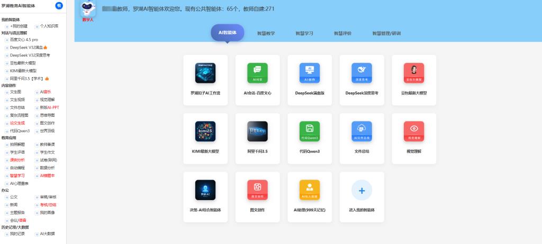The width and height of the screenshot is (542, 244).
Task: Open the red 论文生成 sidebar link
Action: (17, 123)
